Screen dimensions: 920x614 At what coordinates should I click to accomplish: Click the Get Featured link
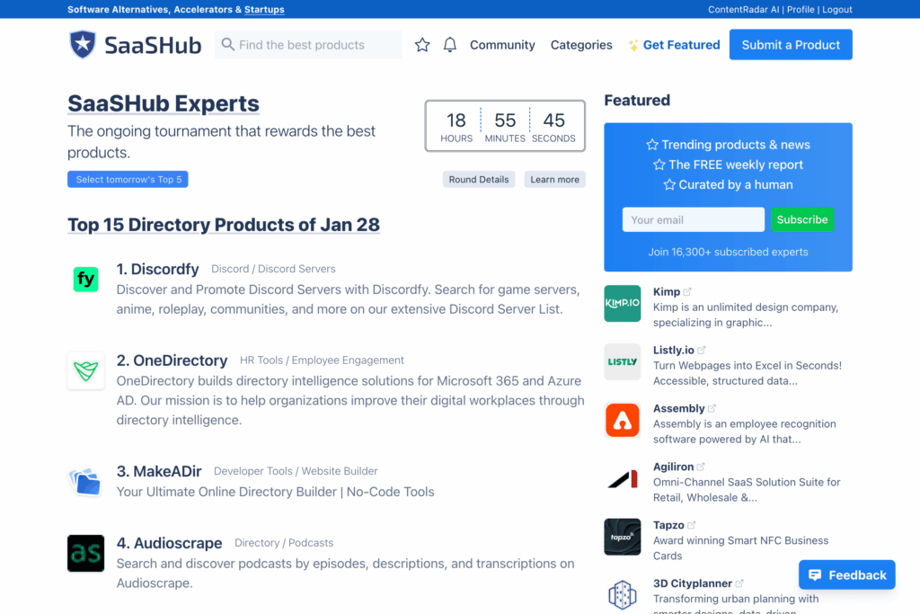click(674, 45)
